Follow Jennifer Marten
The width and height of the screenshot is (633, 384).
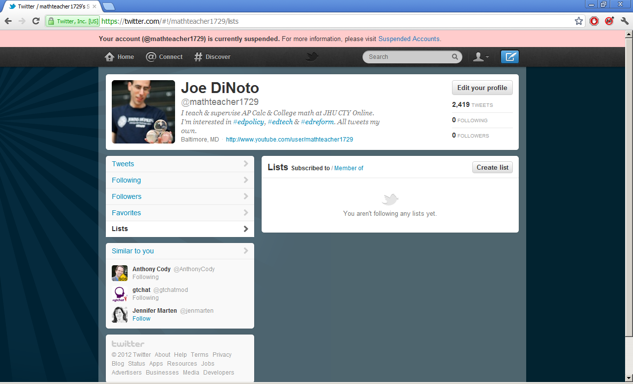(141, 319)
